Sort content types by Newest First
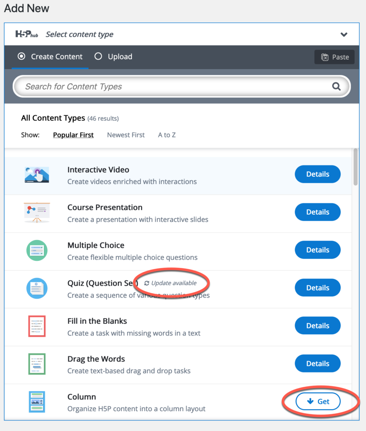The height and width of the screenshot is (431, 366). (x=126, y=135)
